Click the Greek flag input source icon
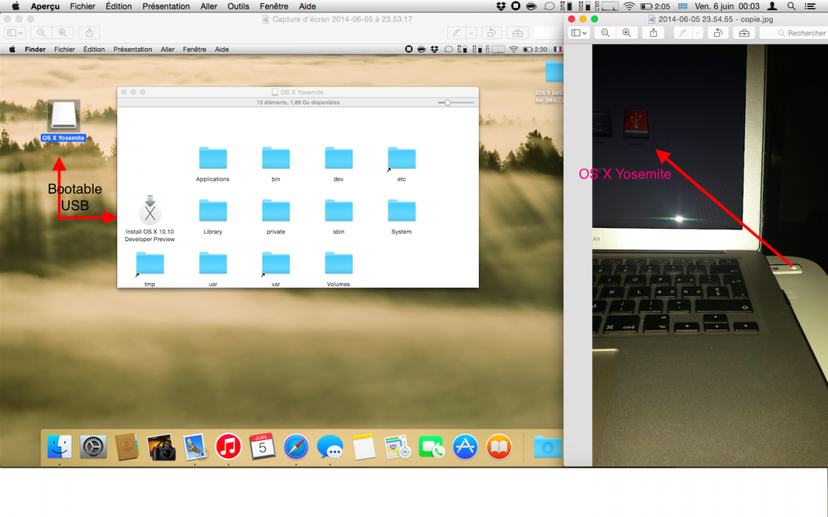This screenshot has height=517, width=828. (x=682, y=6)
